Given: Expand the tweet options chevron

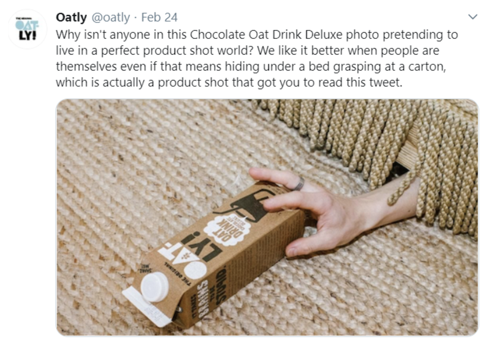Looking at the screenshot, I should click(x=472, y=17).
